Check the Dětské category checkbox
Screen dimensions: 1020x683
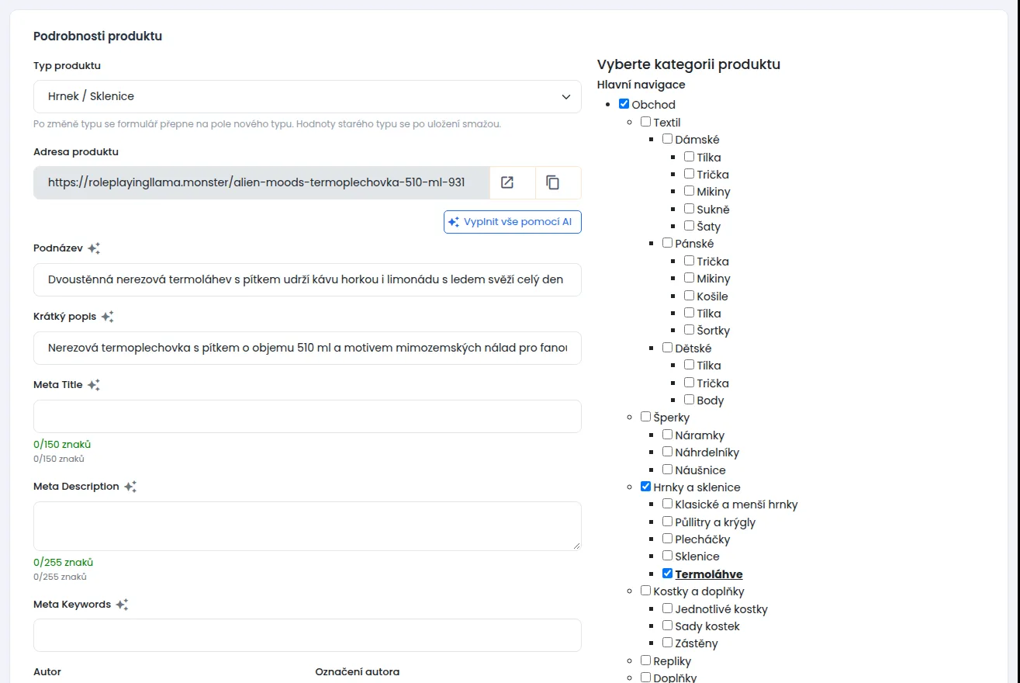click(x=667, y=348)
